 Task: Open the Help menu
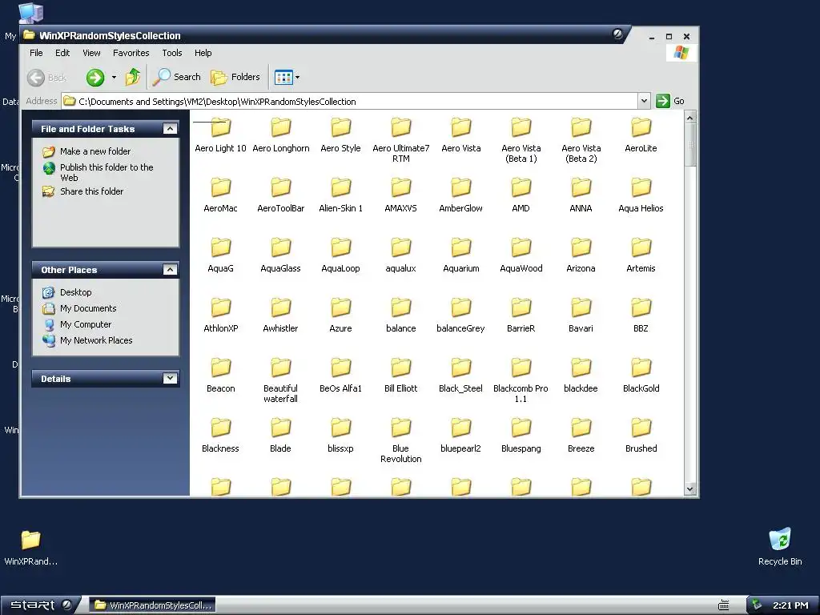tap(203, 53)
